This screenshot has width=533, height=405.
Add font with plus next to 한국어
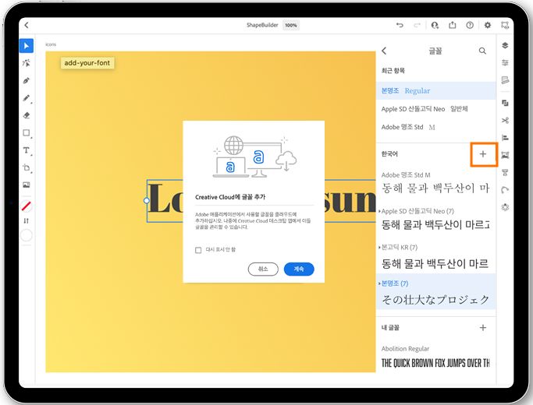click(x=483, y=154)
